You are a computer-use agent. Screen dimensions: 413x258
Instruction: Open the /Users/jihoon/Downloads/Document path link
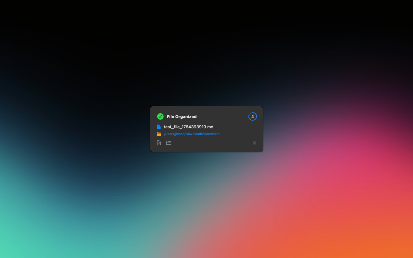192,134
